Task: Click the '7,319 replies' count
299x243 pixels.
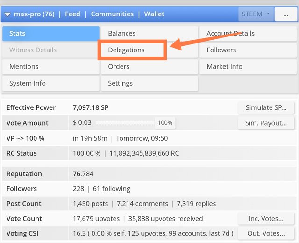Action: click(196, 204)
